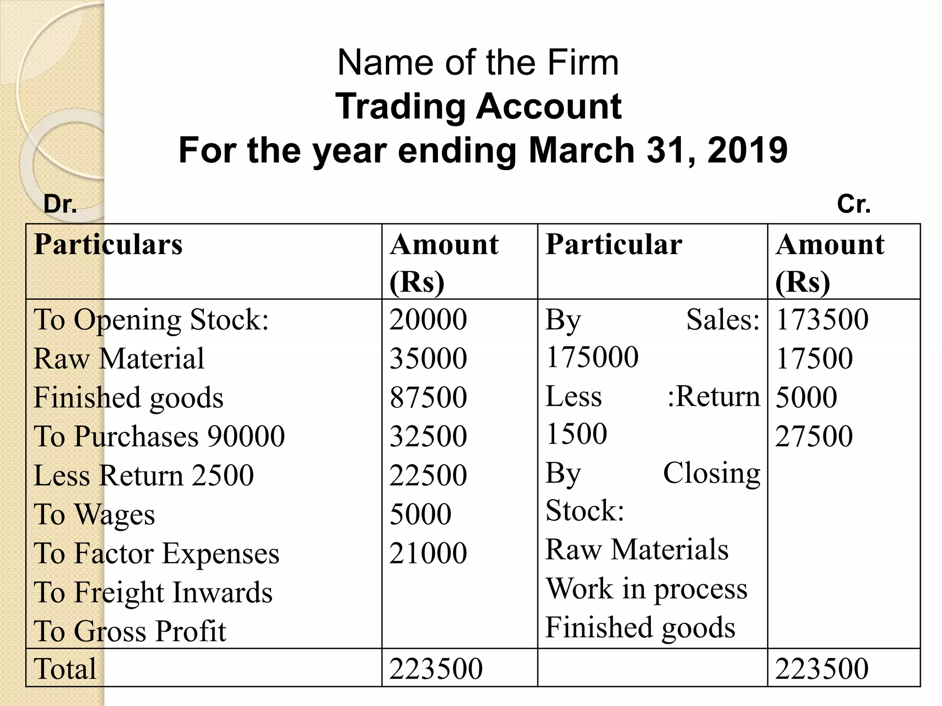Click the "To Gross Profit" entry
Screen dimensions: 942x706
coord(130,631)
